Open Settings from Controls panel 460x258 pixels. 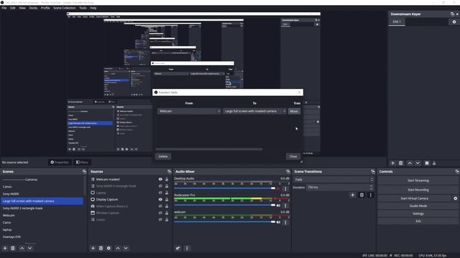coord(418,214)
